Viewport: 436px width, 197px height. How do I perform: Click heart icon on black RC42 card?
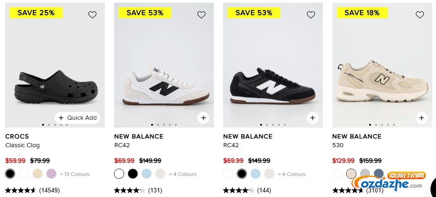(x=311, y=15)
